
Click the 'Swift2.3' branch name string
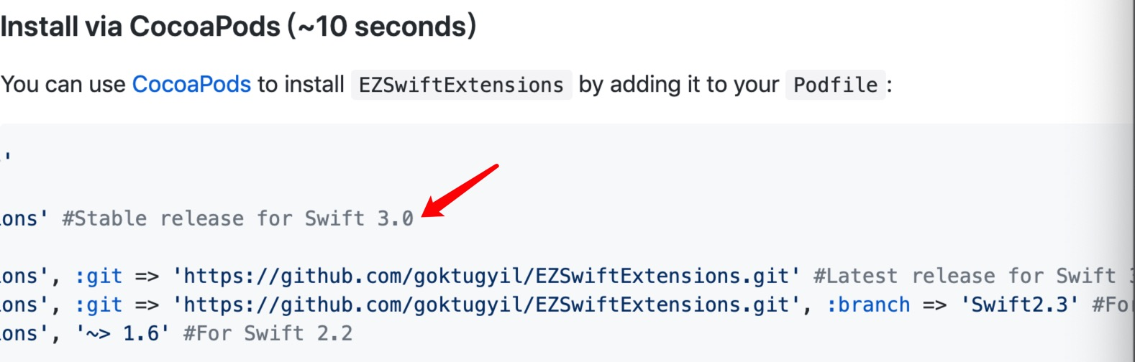pyautogui.click(x=1019, y=305)
